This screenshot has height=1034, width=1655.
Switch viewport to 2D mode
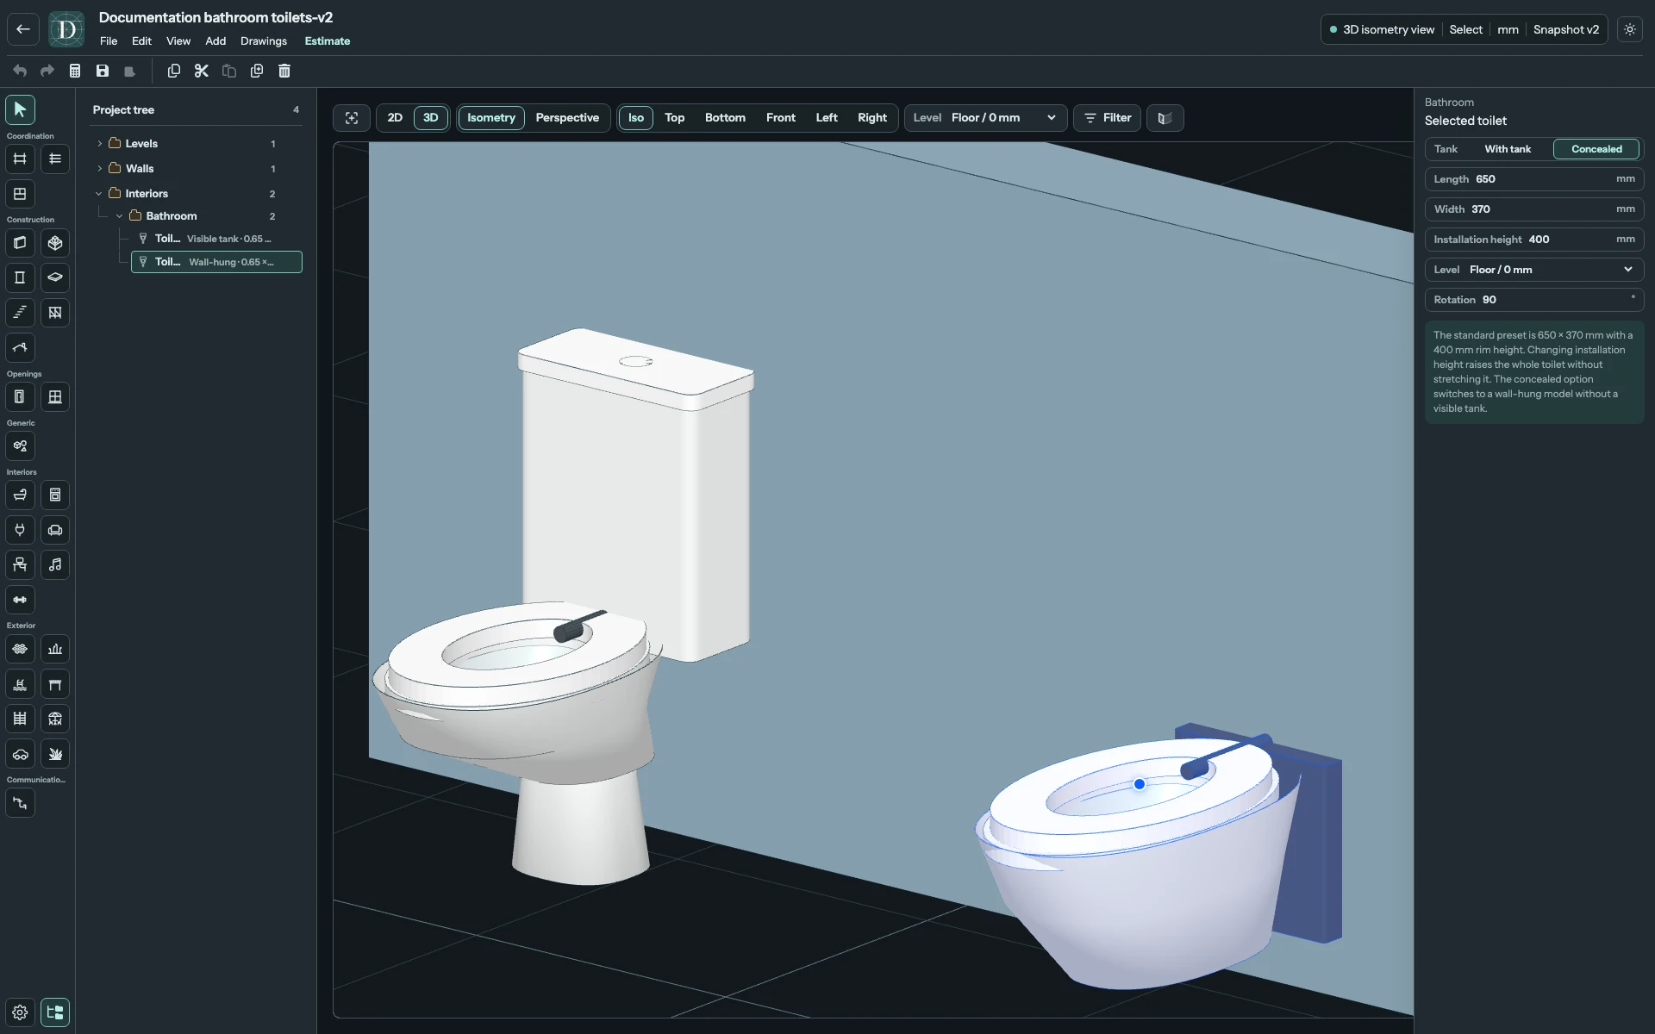pos(395,118)
